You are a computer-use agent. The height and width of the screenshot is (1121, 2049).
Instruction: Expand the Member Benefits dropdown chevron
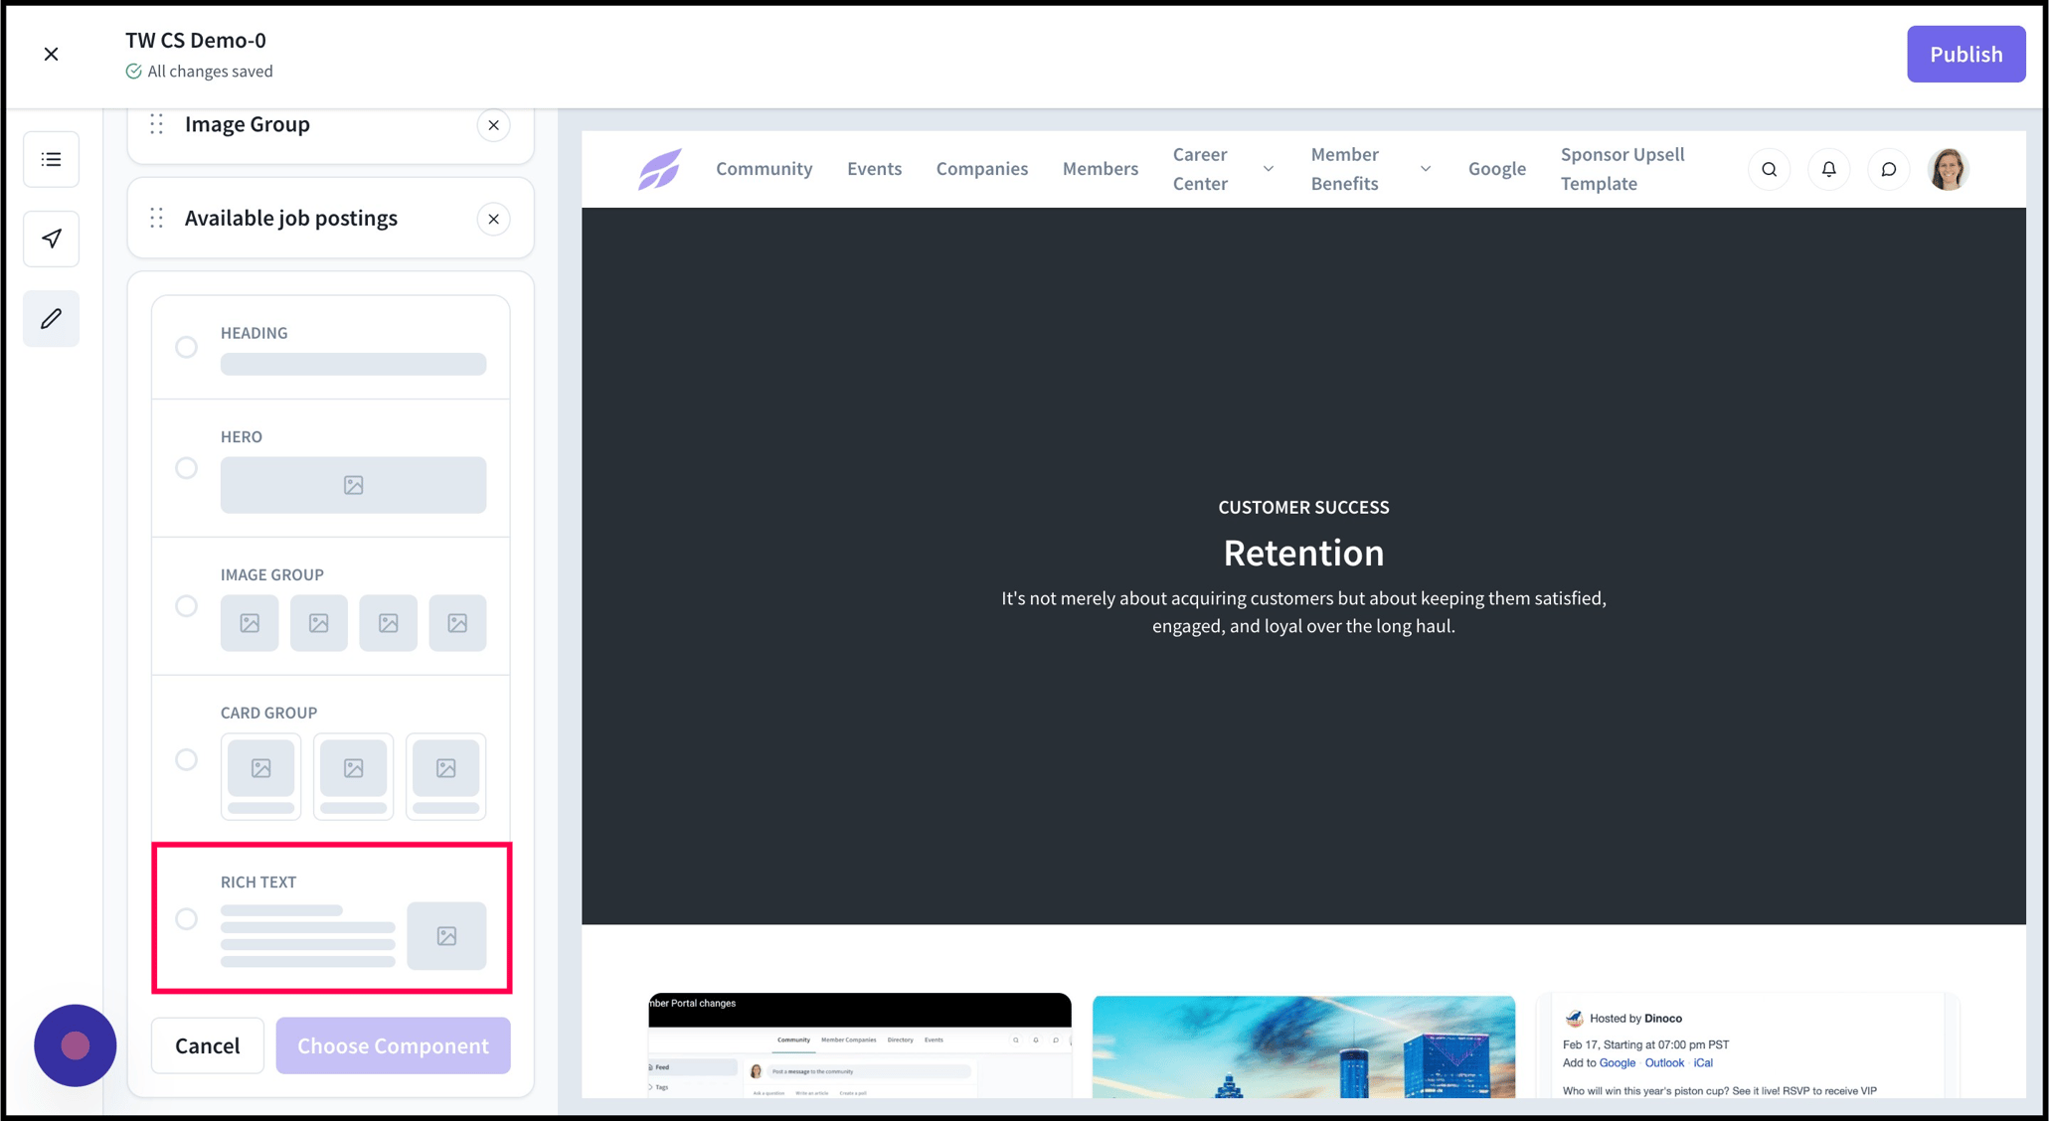(x=1425, y=169)
